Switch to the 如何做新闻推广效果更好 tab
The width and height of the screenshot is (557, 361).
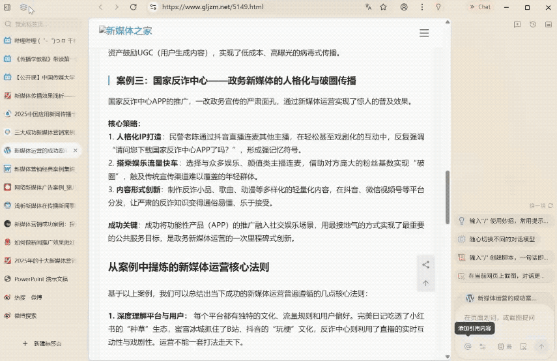pyautogui.click(x=41, y=242)
